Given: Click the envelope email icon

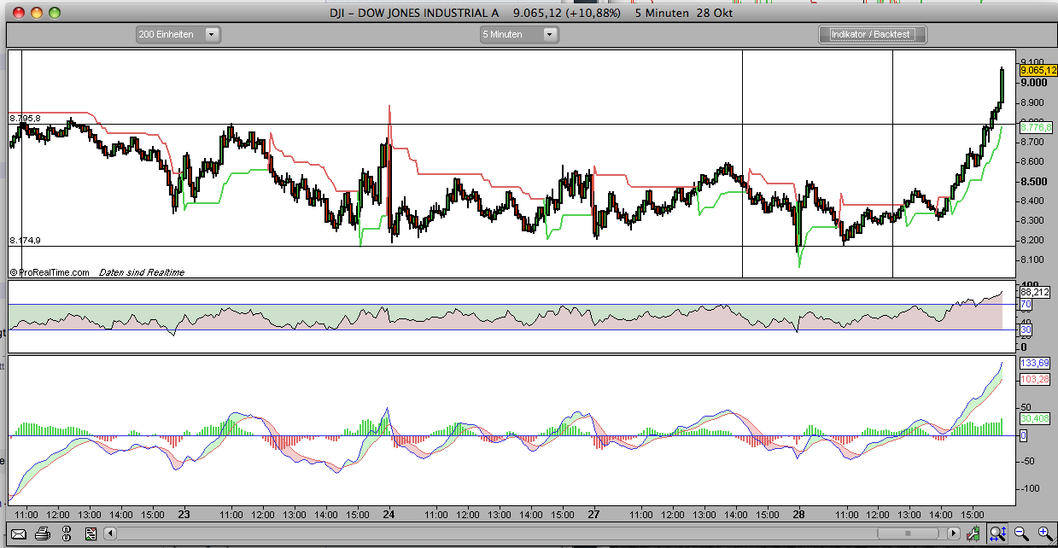Looking at the screenshot, I should [x=20, y=535].
